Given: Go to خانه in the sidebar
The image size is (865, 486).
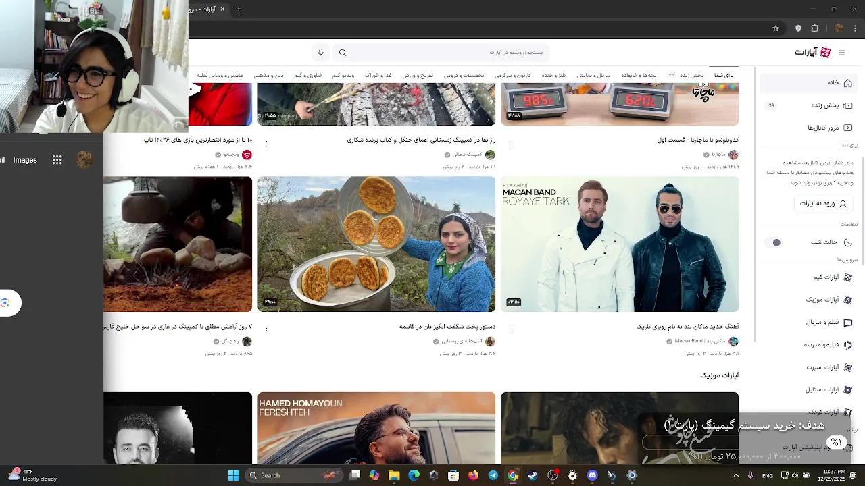Looking at the screenshot, I should click(808, 83).
